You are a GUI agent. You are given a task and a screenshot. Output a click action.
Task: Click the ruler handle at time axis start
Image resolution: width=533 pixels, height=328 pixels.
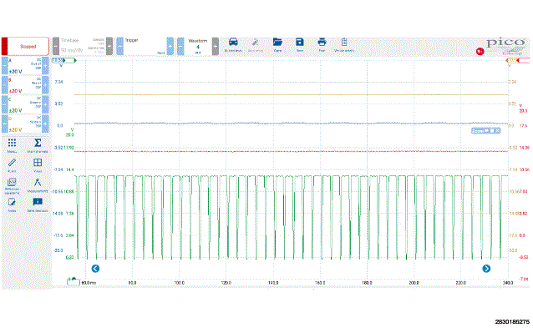(x=74, y=281)
